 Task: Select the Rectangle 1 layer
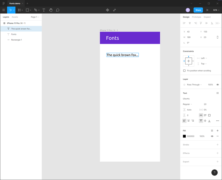17,40
